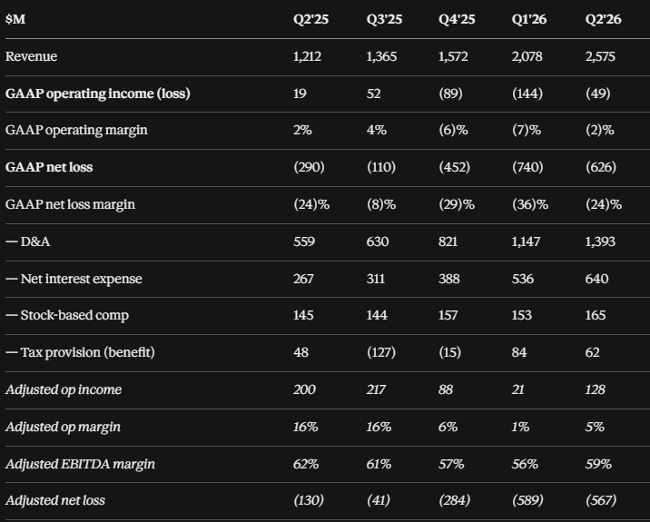
Task: Click the Q2'25 column header
Action: coord(310,19)
